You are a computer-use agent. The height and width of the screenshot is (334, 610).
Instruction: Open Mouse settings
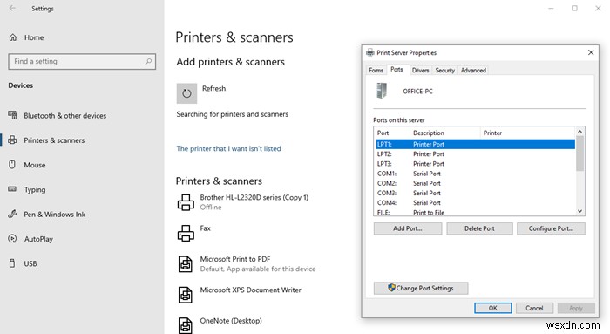tap(27, 165)
